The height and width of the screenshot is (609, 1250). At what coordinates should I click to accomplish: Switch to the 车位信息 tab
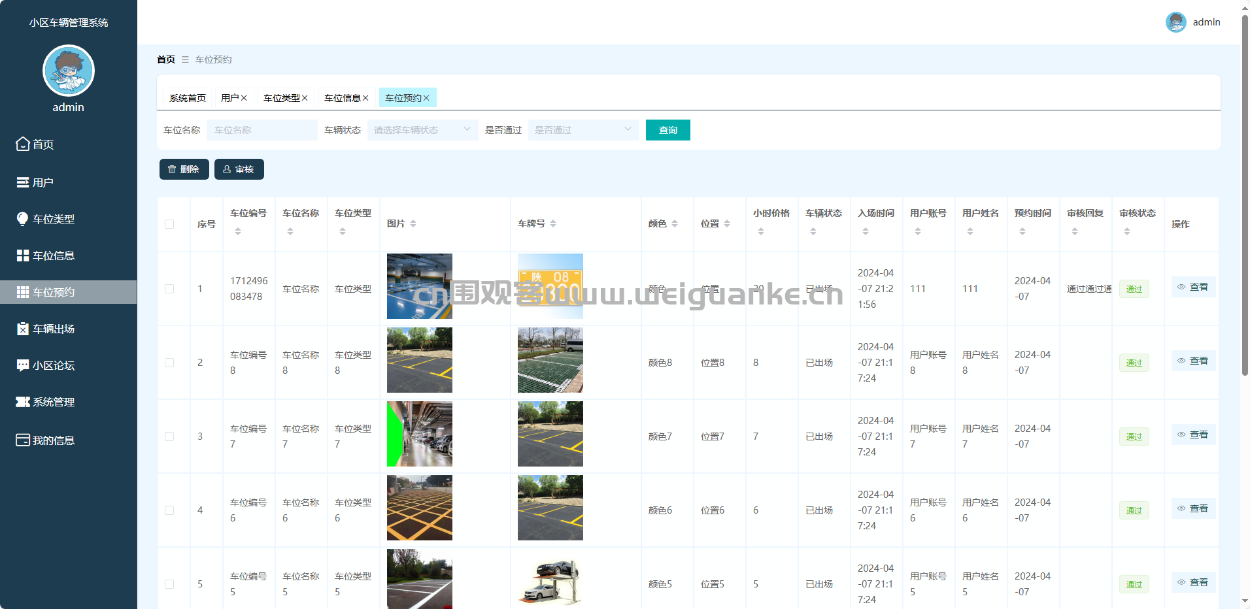click(x=342, y=98)
